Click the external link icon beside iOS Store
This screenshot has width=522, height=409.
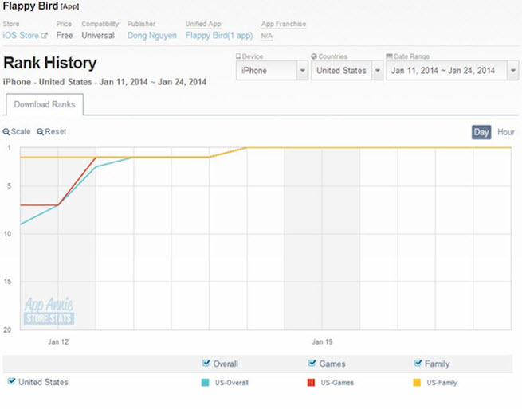45,35
